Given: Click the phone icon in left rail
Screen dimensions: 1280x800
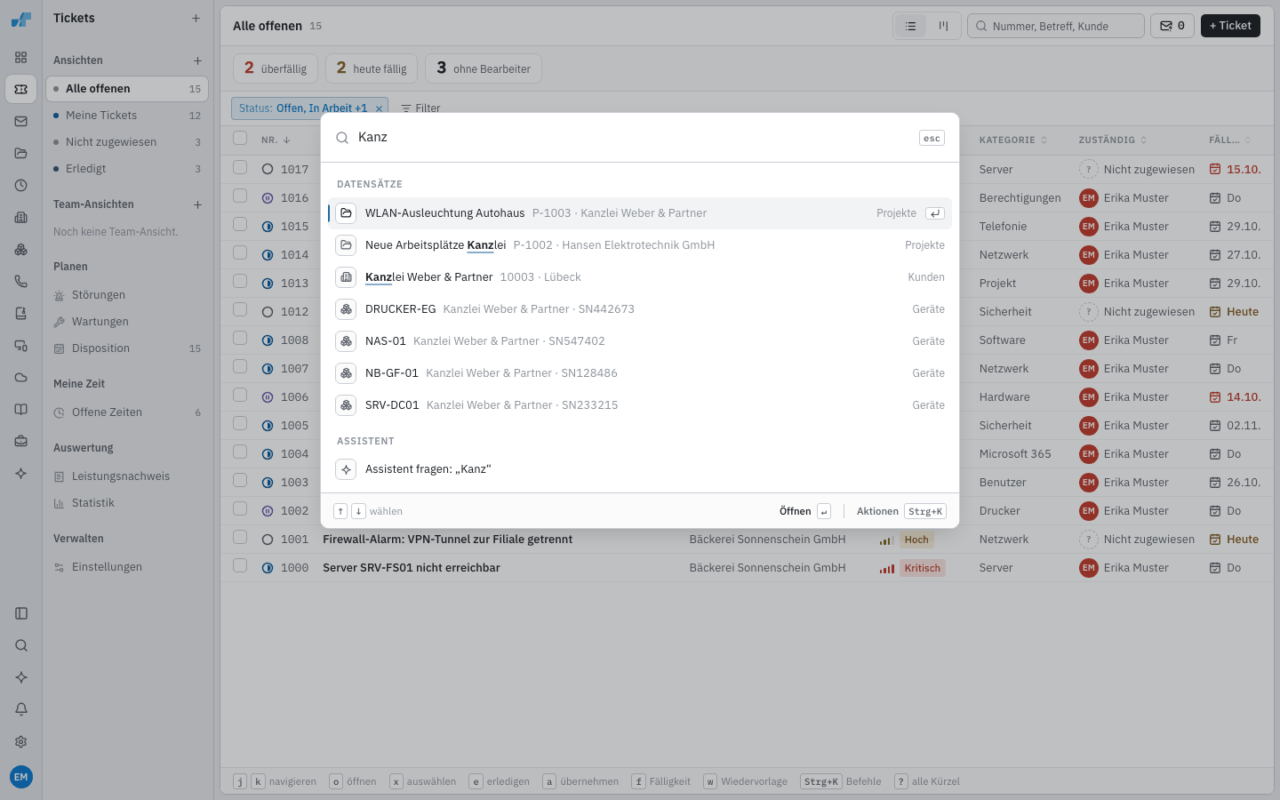Looking at the screenshot, I should tap(21, 281).
